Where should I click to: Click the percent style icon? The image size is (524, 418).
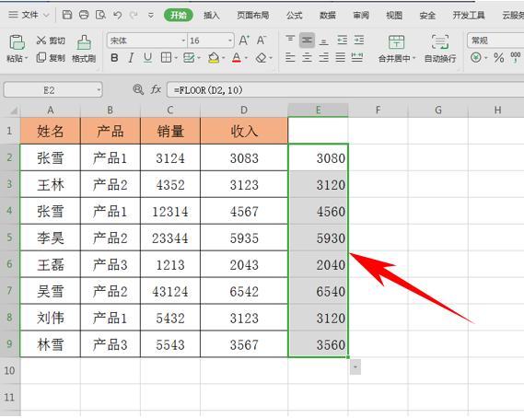(x=498, y=58)
